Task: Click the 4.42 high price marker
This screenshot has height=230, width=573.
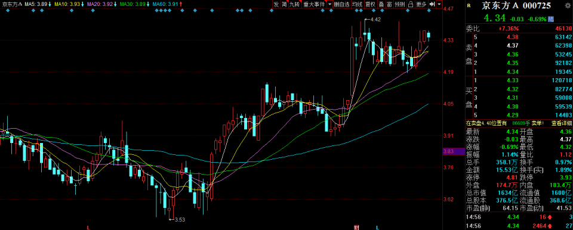Action: 375,20
